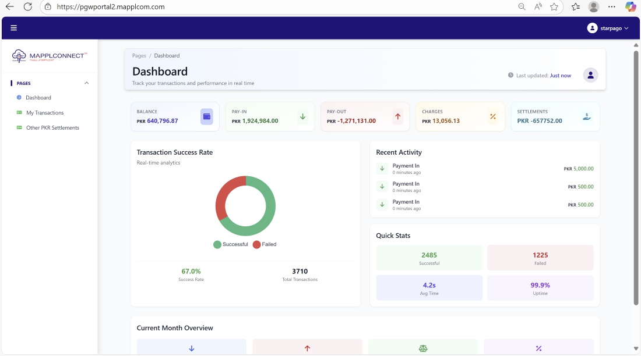Viewport: 641px width, 356px height.
Task: Open the starpago user dropdown
Action: click(608, 28)
